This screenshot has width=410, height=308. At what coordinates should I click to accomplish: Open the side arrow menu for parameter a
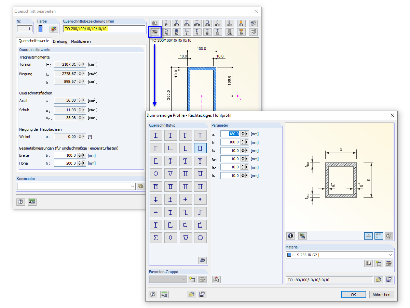[x=247, y=134]
